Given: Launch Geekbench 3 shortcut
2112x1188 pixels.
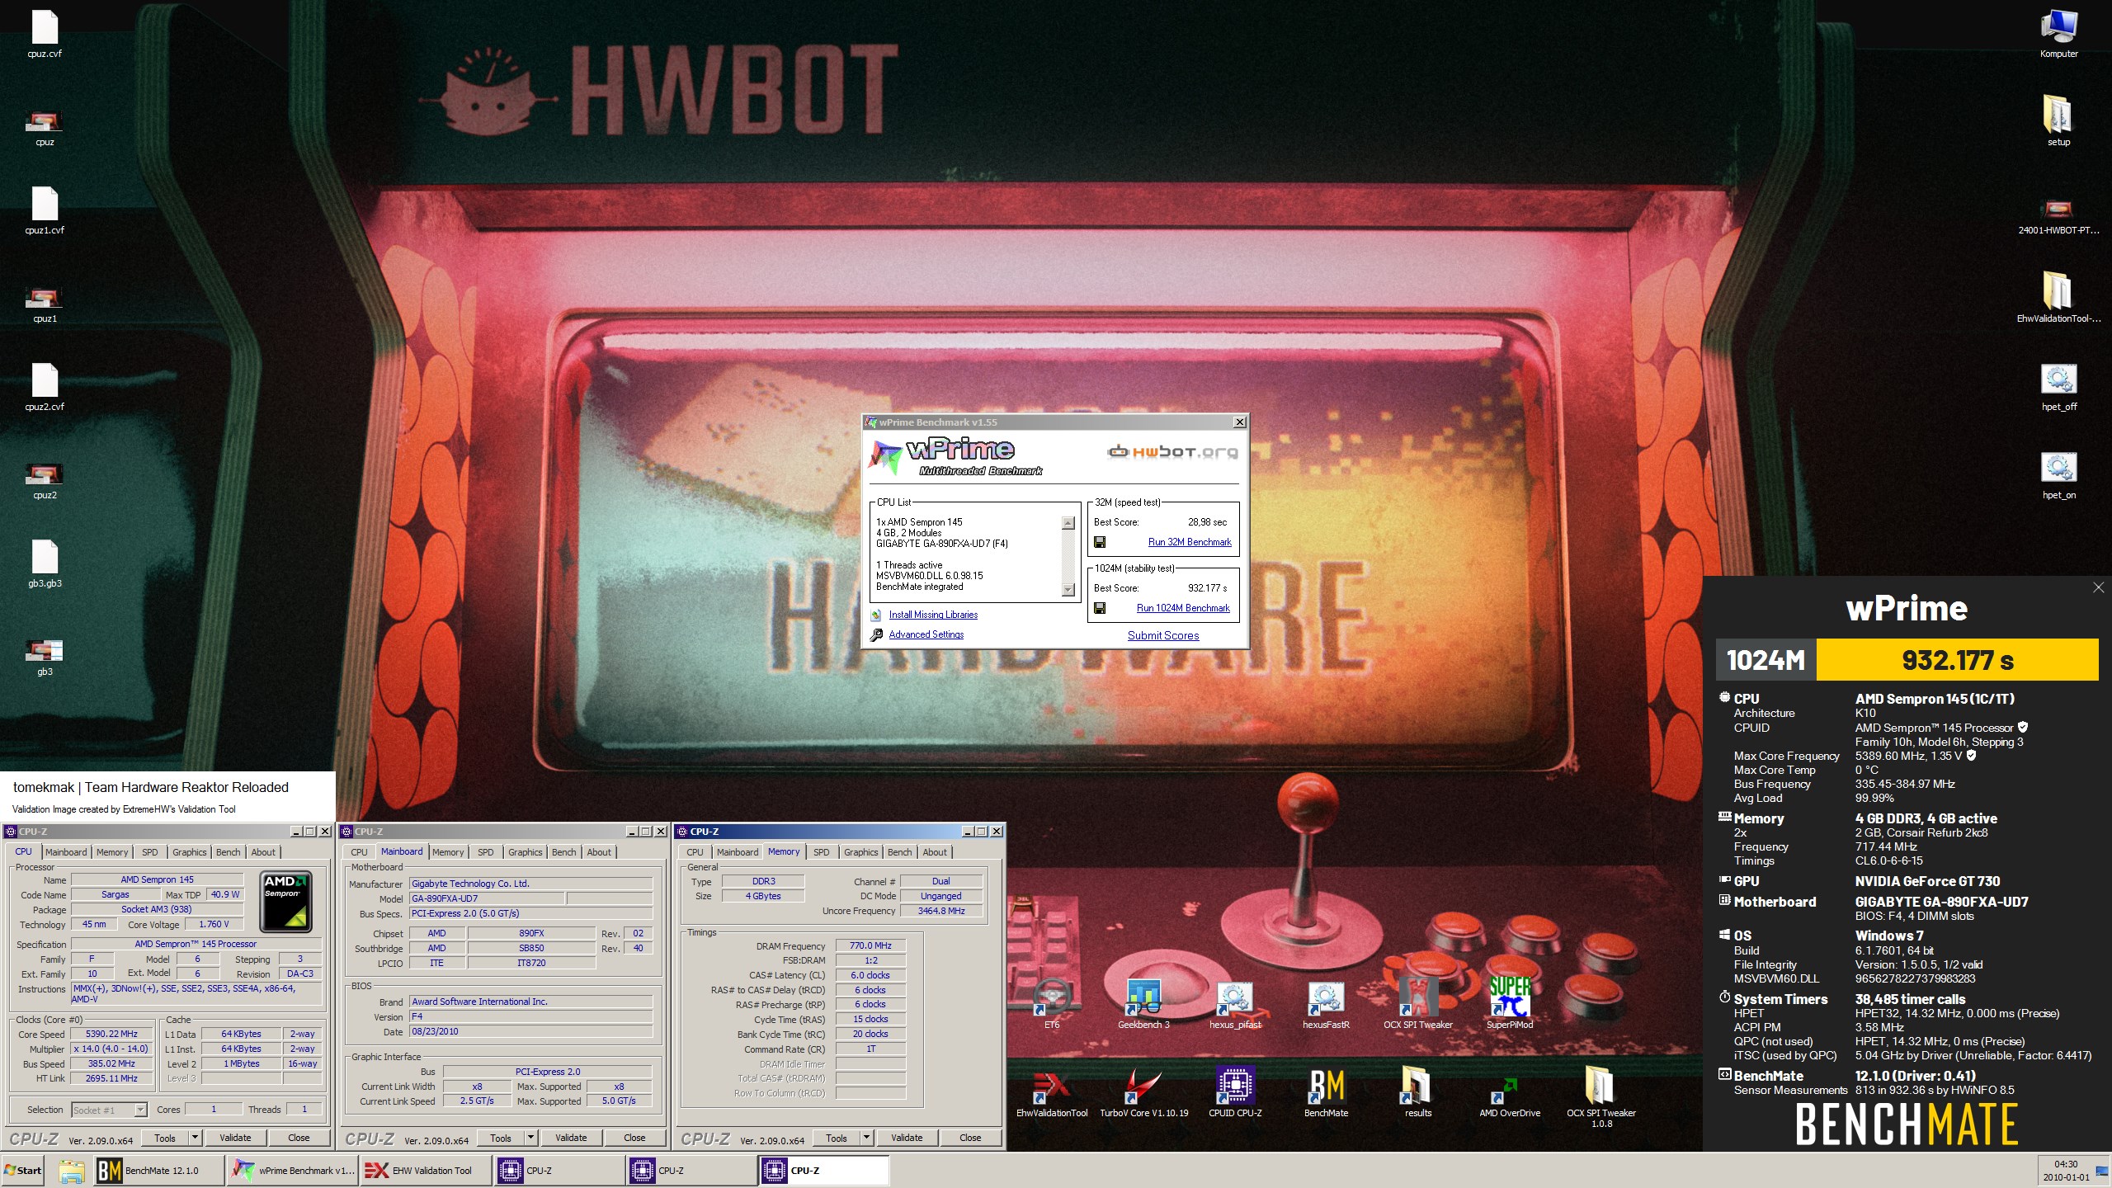Looking at the screenshot, I should 1143,1004.
